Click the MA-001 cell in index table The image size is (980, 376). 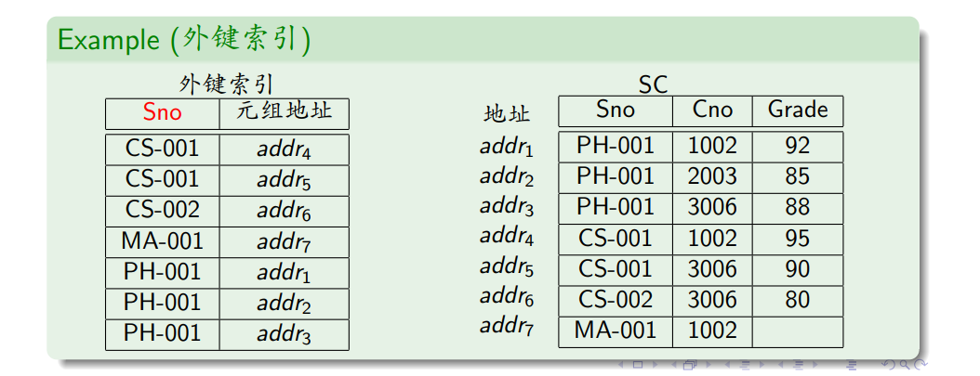point(163,241)
